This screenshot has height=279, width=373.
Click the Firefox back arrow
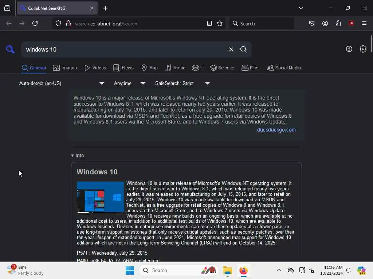pyautogui.click(x=9, y=23)
